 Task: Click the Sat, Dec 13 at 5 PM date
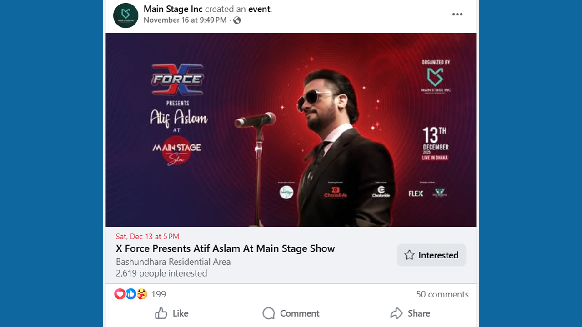tap(147, 237)
